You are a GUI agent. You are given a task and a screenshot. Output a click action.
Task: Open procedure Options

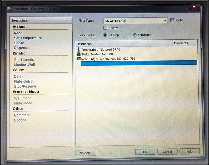20,120
